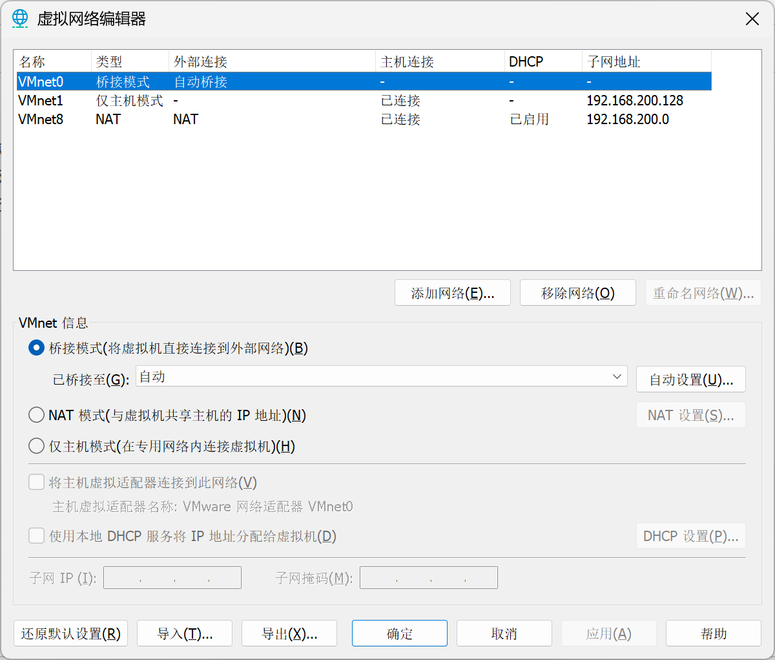Image resolution: width=775 pixels, height=660 pixels.
Task: Toggle 使用本地 DHCP 服务 checkbox
Action: [36, 536]
